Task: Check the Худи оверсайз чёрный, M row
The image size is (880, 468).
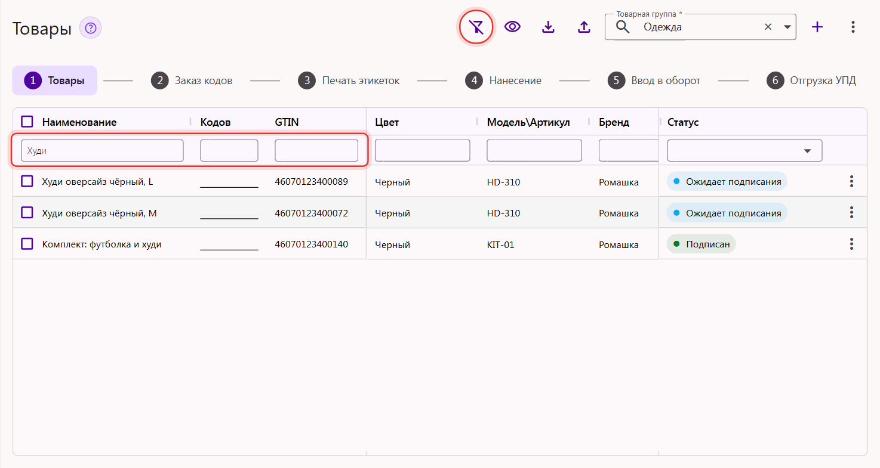Action: [27, 212]
